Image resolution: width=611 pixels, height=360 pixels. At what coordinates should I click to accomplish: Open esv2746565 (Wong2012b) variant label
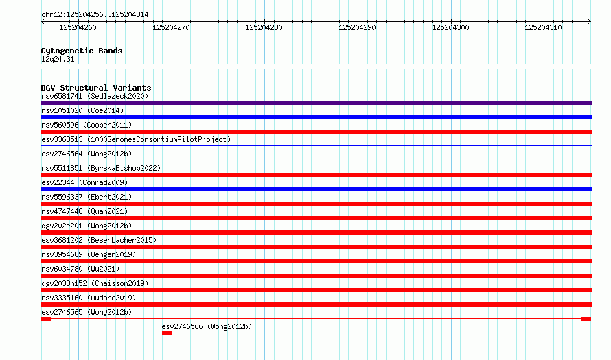(87, 312)
